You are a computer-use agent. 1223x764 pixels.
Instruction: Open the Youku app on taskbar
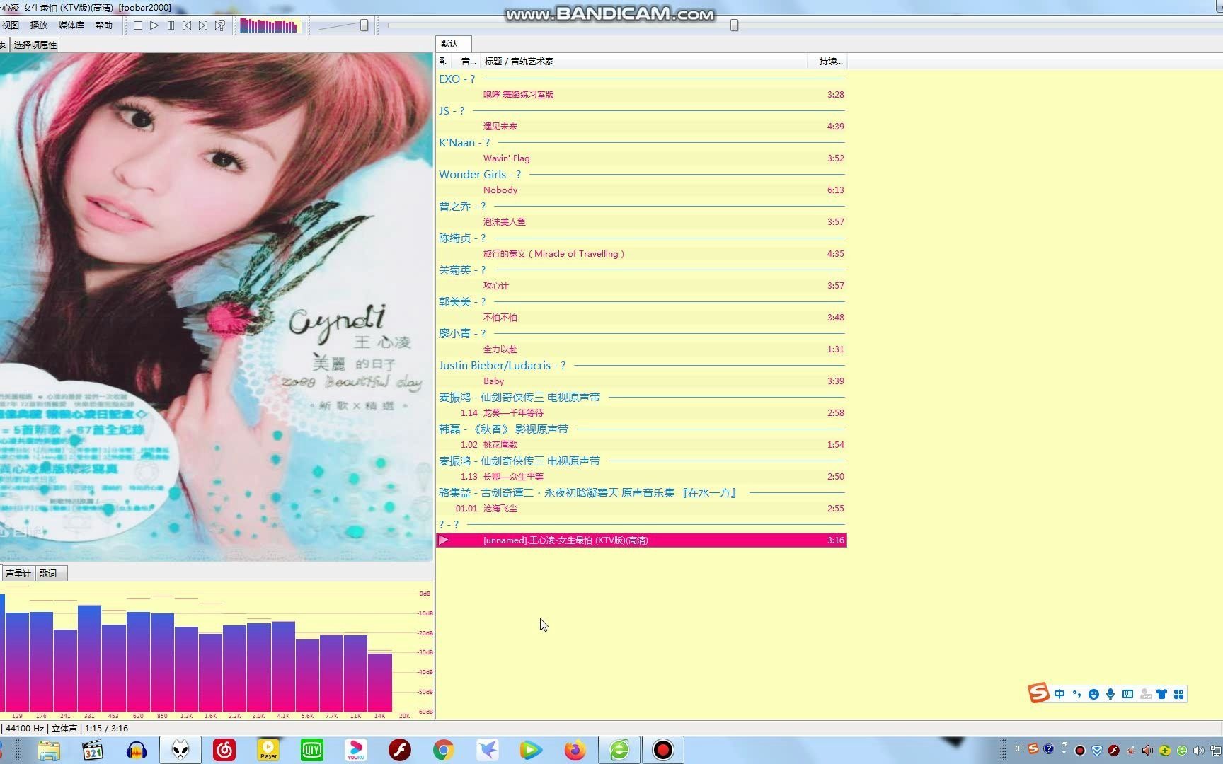[x=356, y=750]
